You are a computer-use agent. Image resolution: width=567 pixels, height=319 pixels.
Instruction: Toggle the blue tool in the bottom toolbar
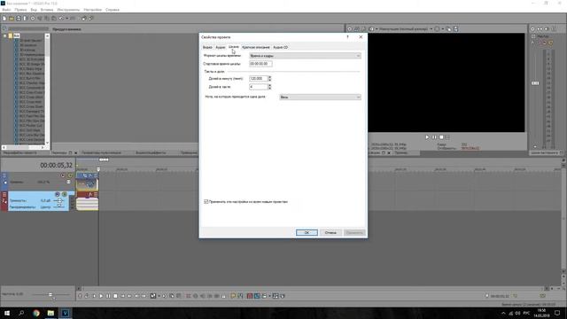pyautogui.click(x=257, y=296)
